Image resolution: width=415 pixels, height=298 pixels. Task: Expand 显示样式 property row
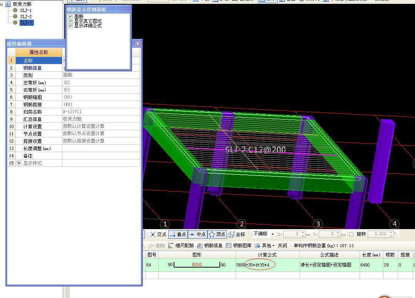(19, 163)
